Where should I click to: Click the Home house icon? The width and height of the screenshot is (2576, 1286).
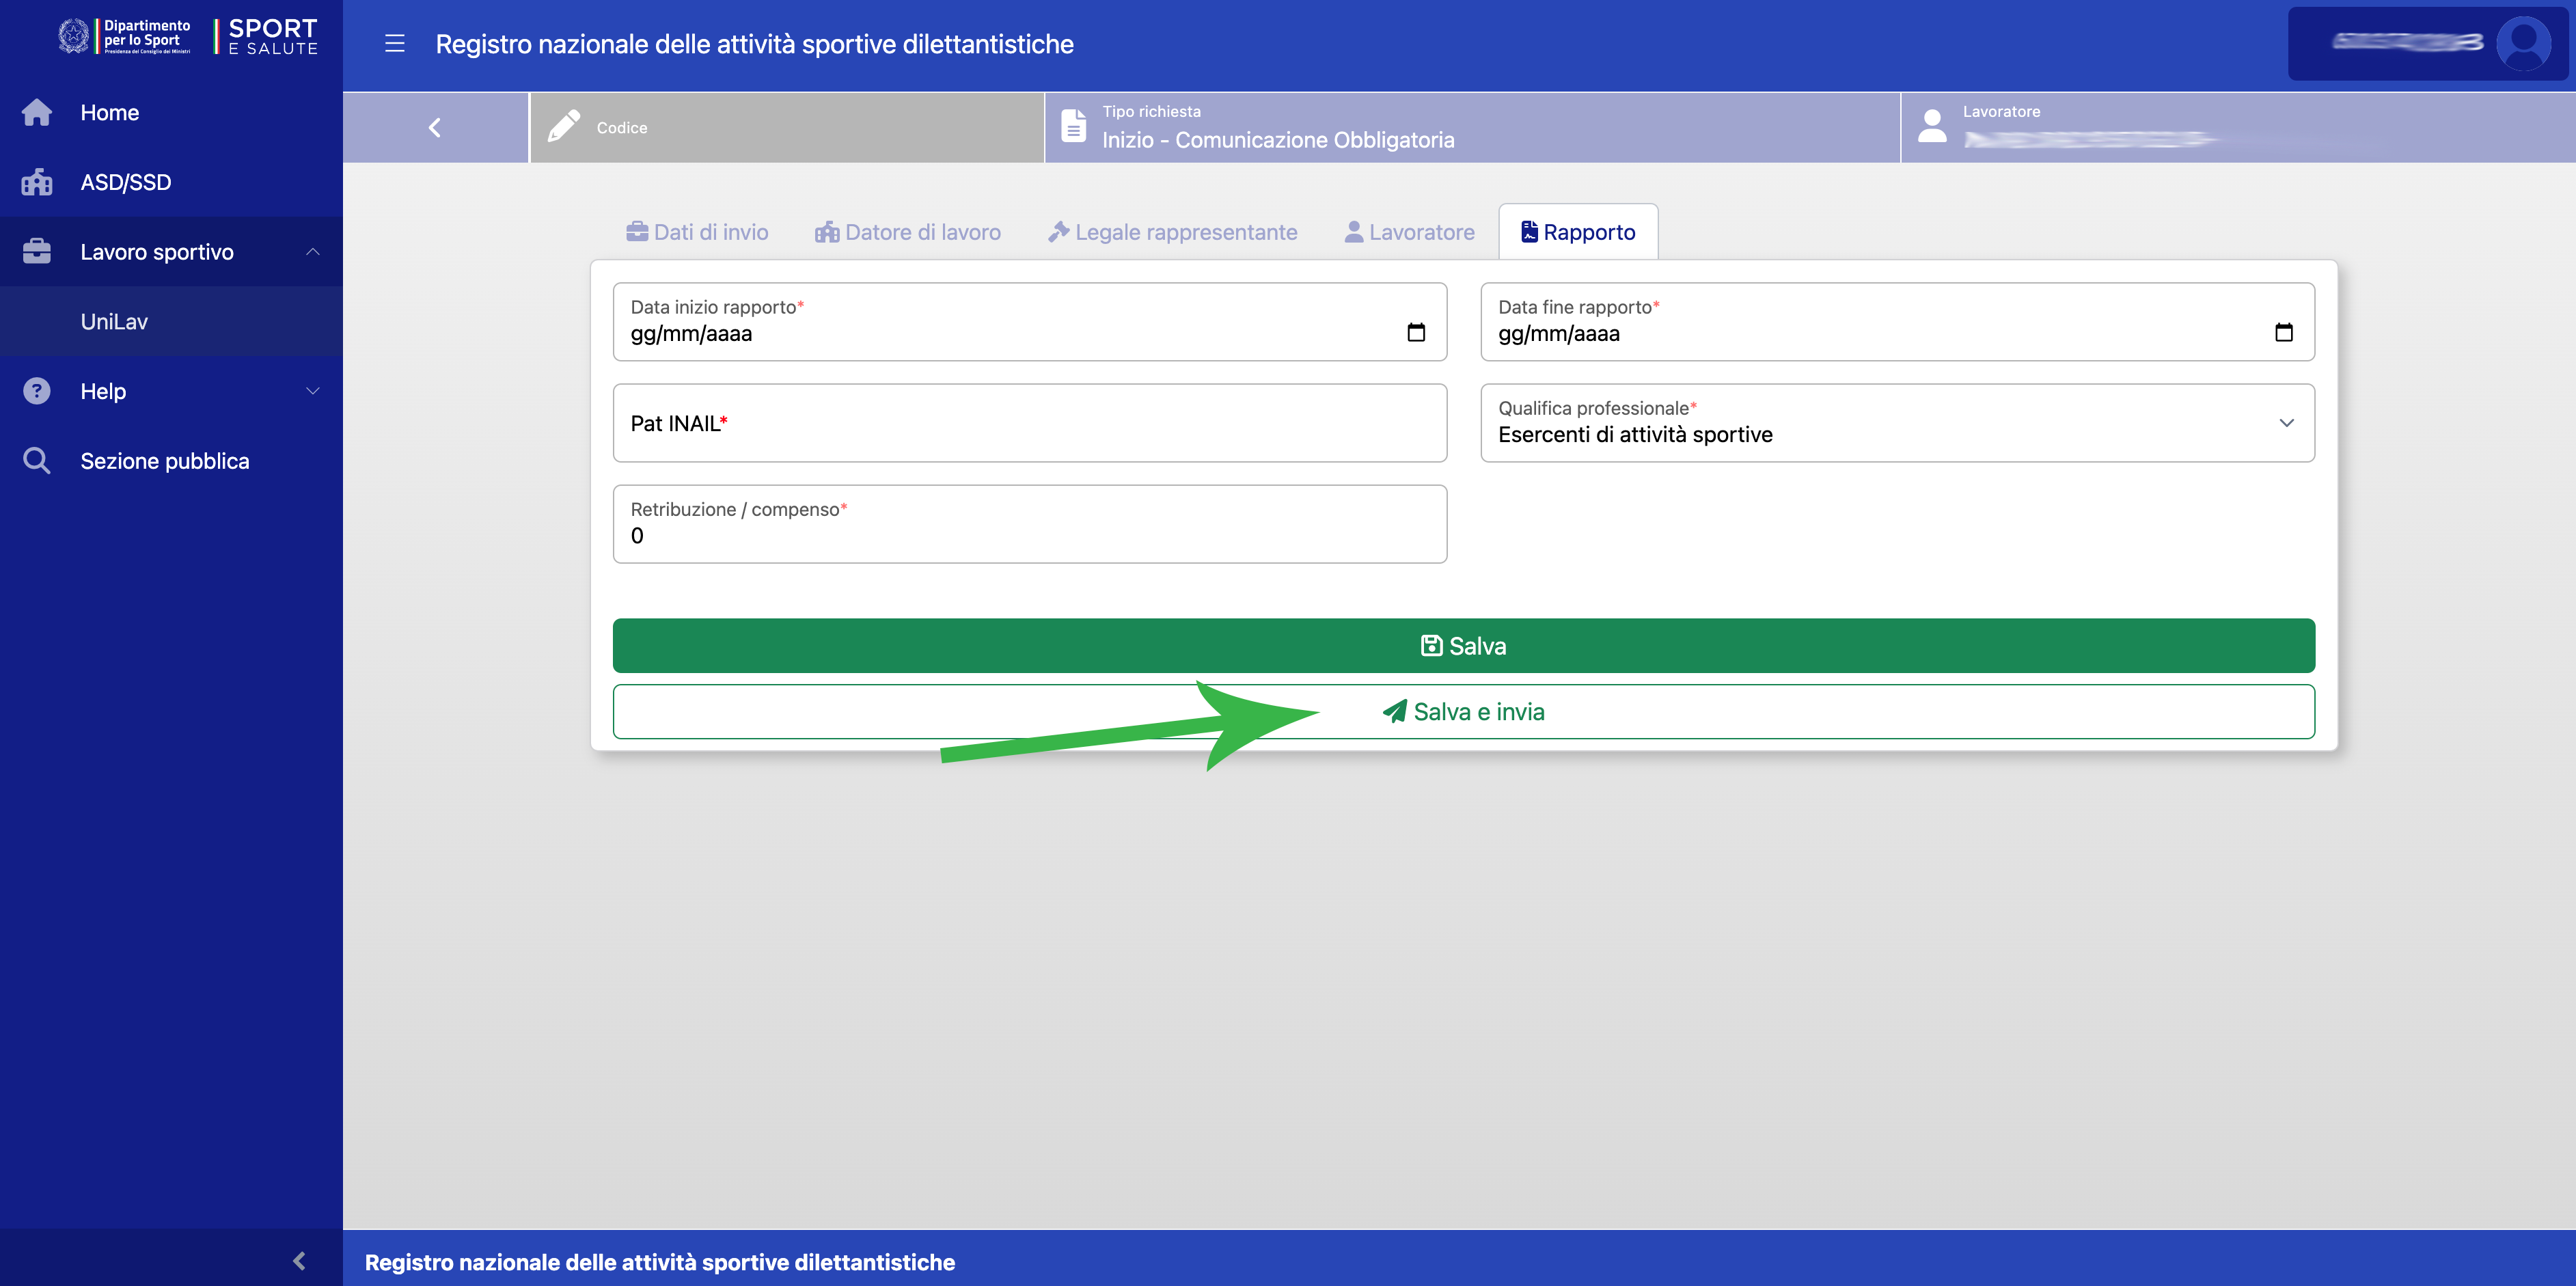(x=37, y=113)
